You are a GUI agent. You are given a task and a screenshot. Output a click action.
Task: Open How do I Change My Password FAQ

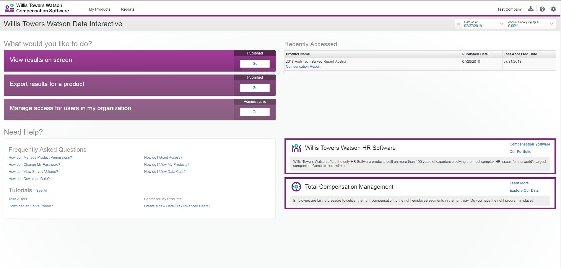(x=34, y=165)
